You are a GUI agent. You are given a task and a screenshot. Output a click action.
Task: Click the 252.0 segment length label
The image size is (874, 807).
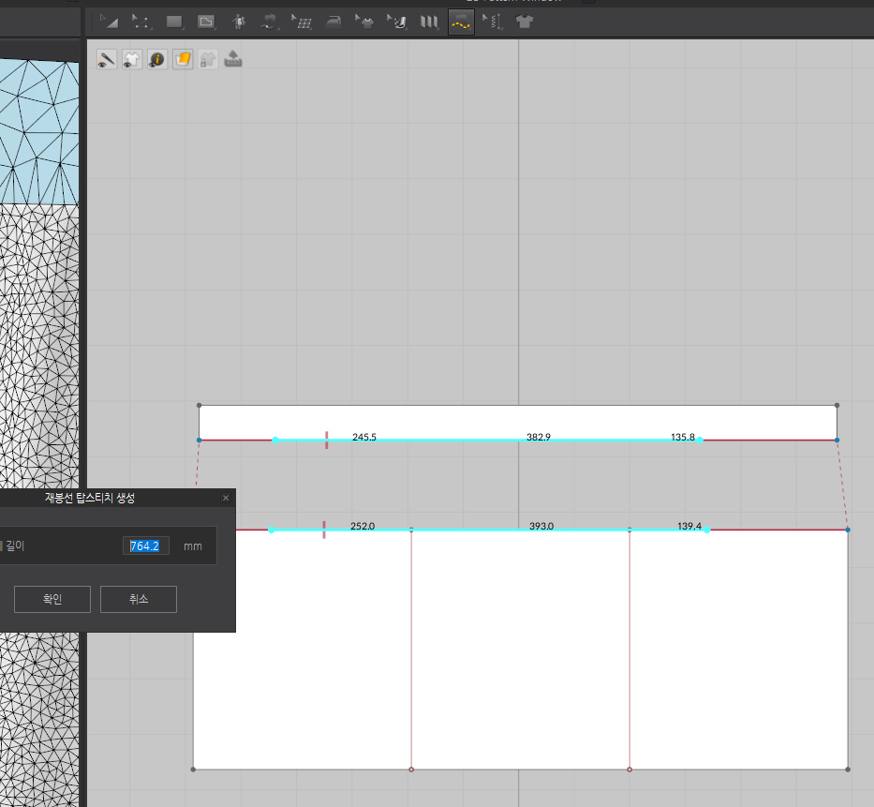[x=363, y=526]
